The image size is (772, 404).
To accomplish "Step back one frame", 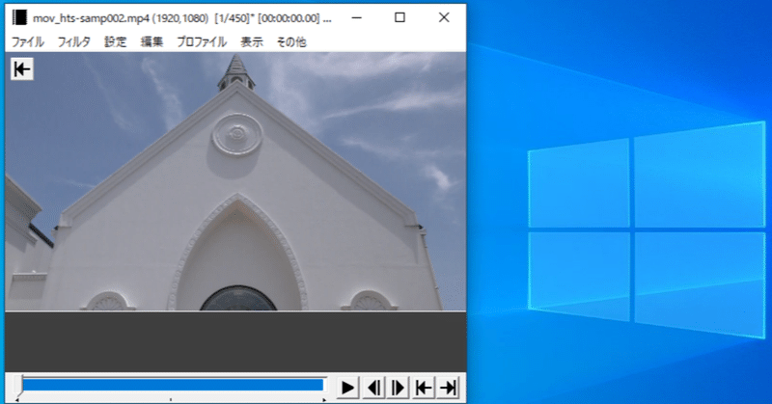I will pyautogui.click(x=373, y=388).
